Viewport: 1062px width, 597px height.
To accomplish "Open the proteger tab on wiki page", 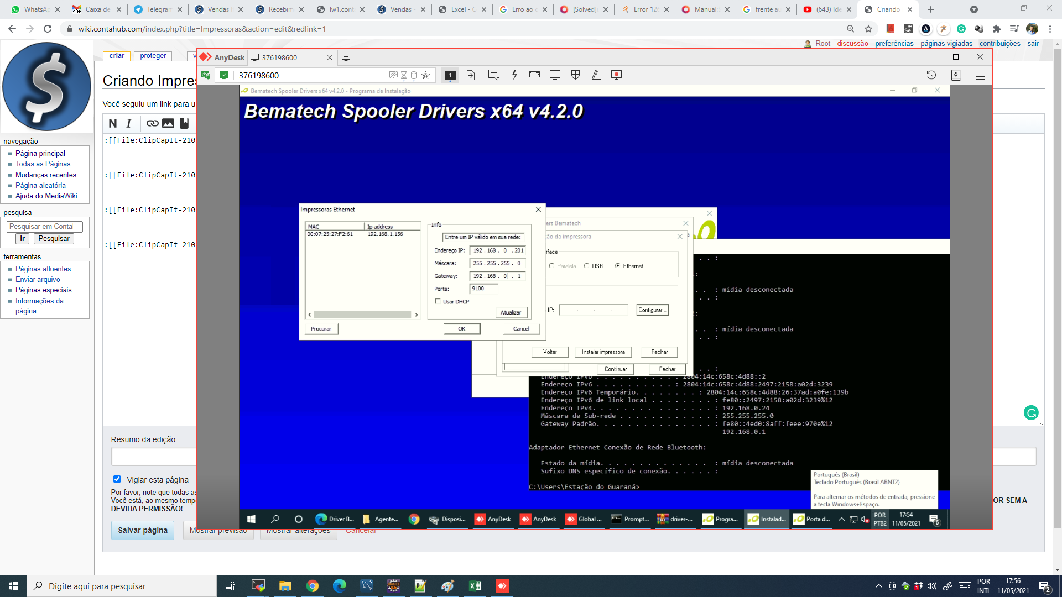I will pyautogui.click(x=153, y=56).
